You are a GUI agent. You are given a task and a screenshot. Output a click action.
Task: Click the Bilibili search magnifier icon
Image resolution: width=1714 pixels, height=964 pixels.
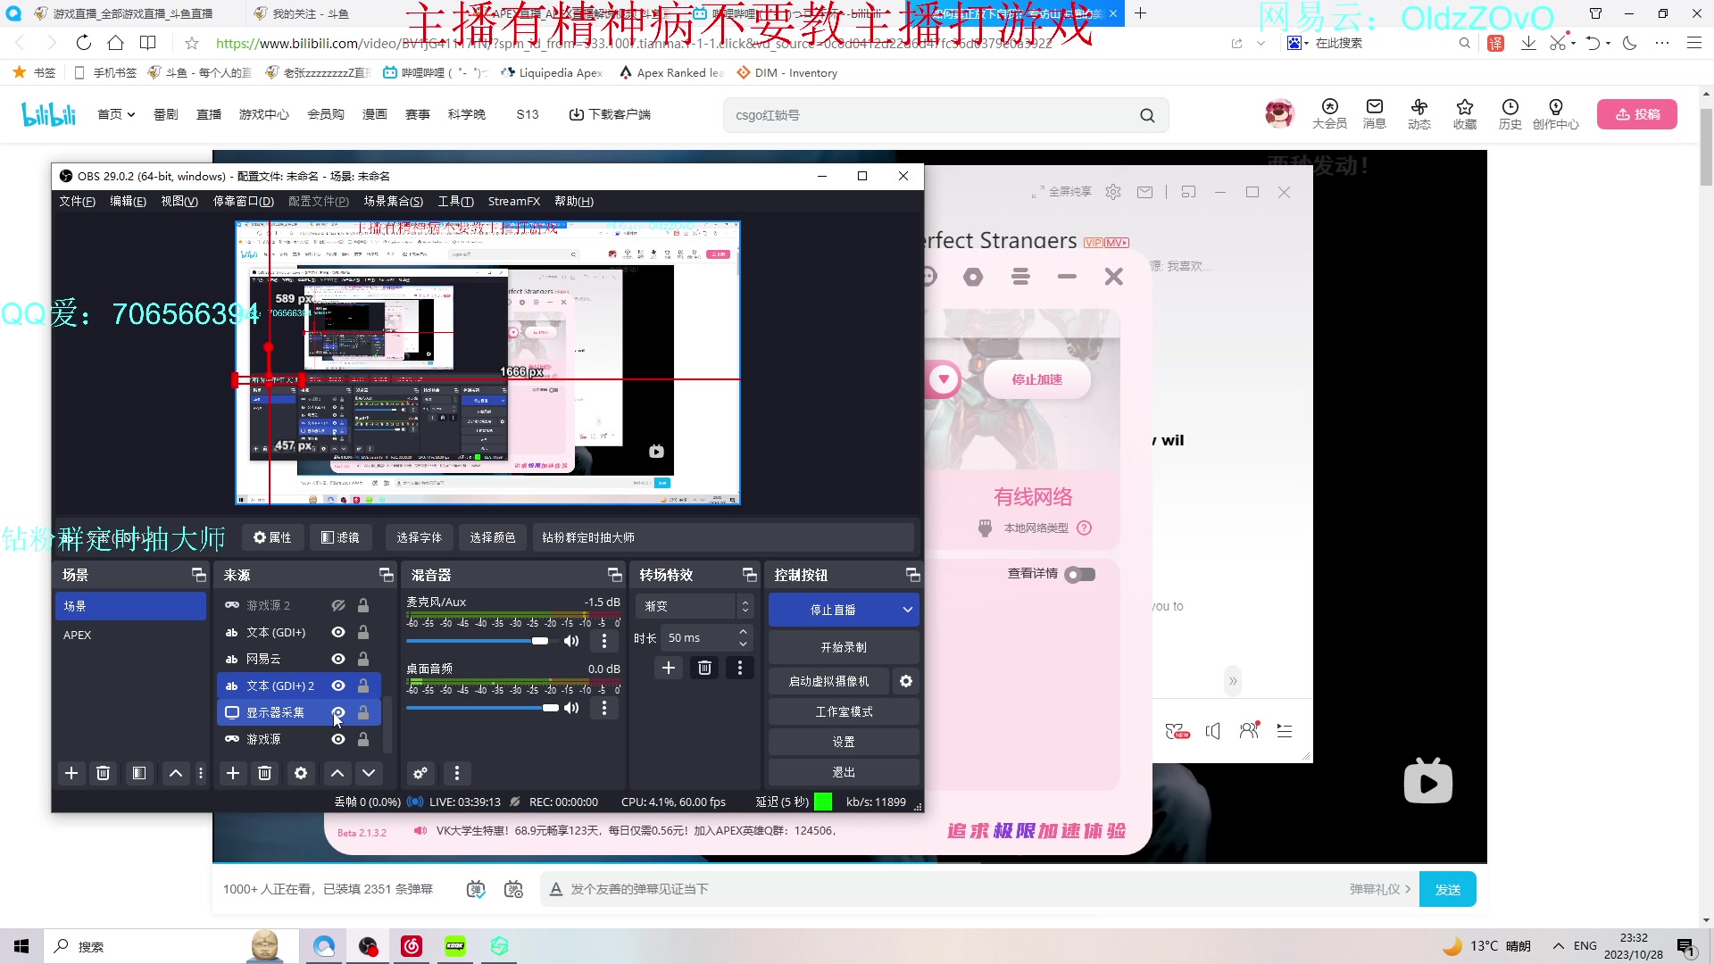click(1147, 115)
